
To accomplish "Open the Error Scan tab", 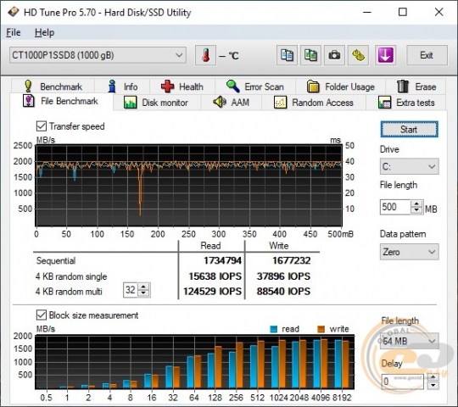I will coord(255,86).
